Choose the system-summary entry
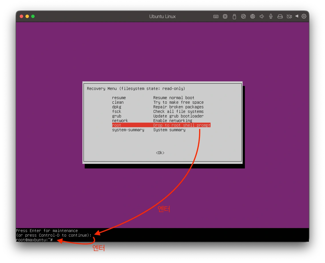This screenshot has width=325, height=263. click(128, 130)
